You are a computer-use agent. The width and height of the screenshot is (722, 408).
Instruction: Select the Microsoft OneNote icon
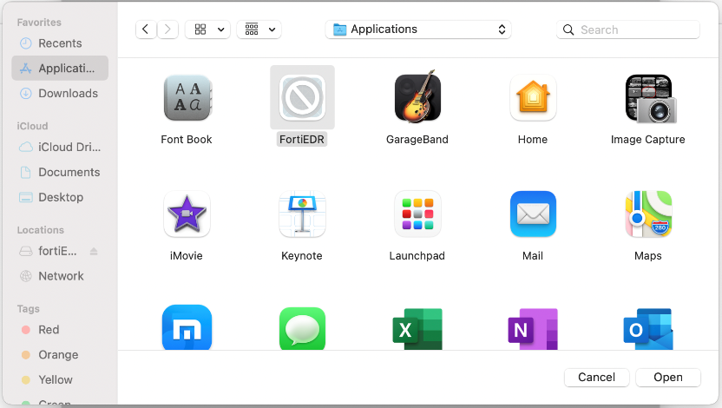[x=533, y=329]
